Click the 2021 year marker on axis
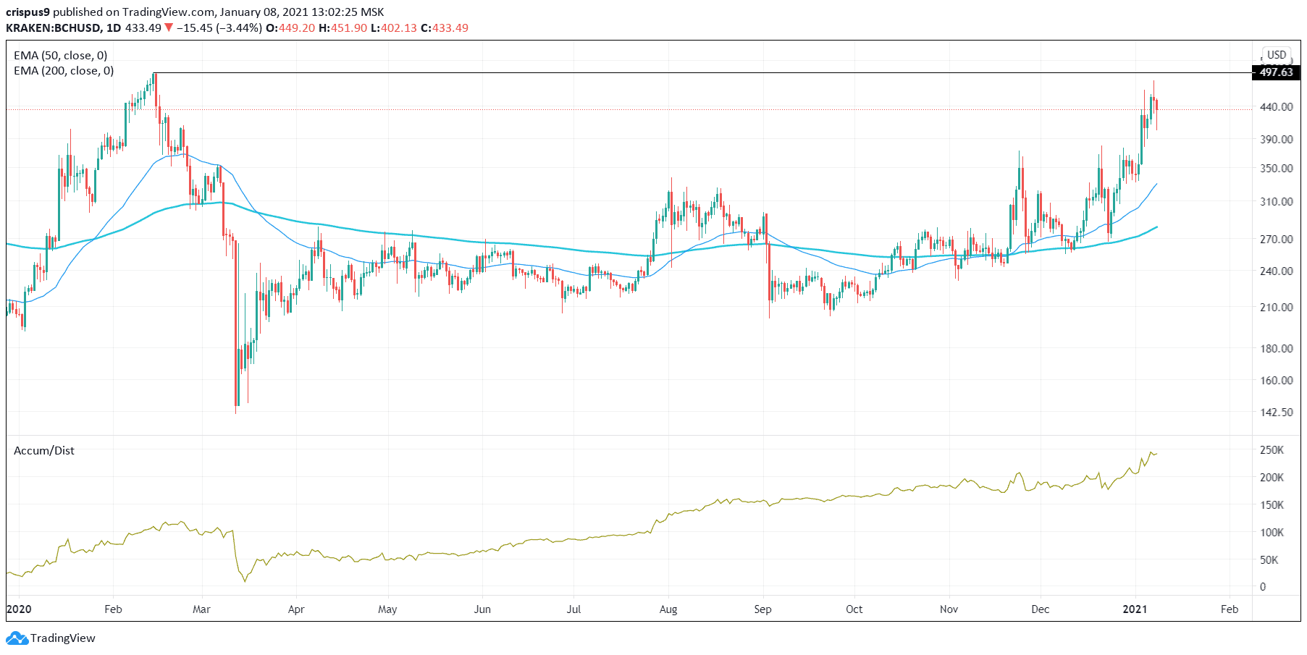 1135,609
